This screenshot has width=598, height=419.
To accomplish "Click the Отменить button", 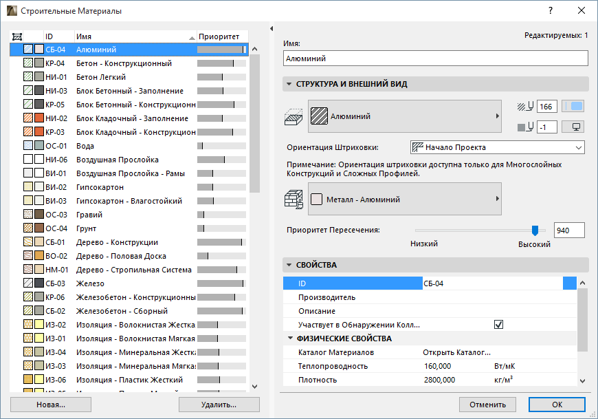I will tap(487, 405).
